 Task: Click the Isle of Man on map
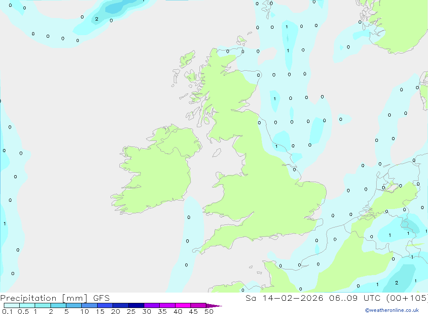click(217, 153)
